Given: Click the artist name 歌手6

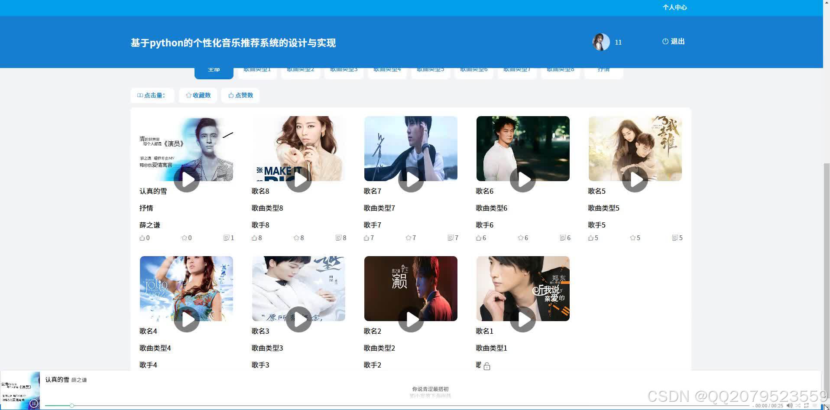Looking at the screenshot, I should click(485, 225).
